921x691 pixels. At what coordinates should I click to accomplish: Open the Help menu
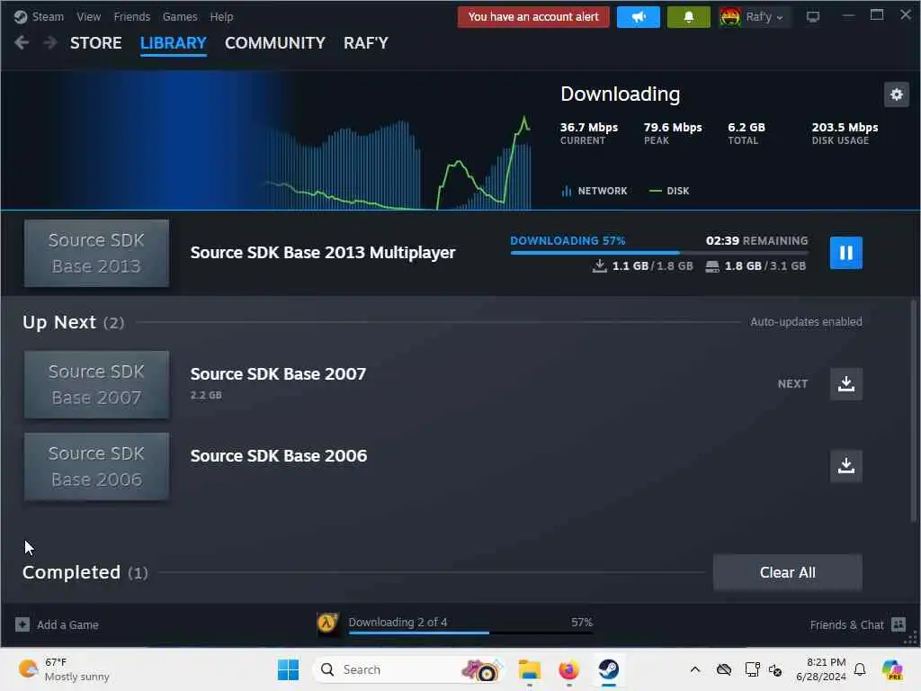221,16
